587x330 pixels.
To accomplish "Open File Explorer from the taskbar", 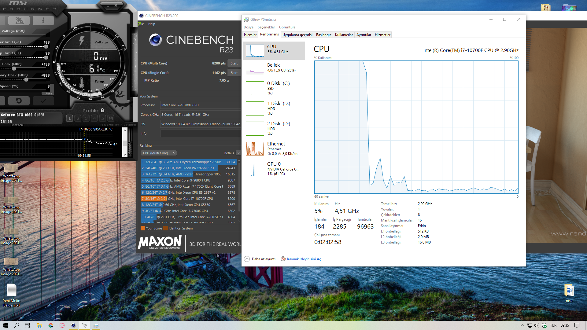I will pos(39,325).
